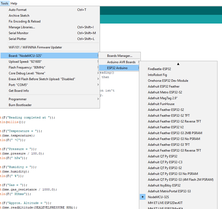This screenshot has height=209, width=222.
Task: Pick Adafruit Feather ESP32-S3 TFT board
Action: (x=178, y=144)
